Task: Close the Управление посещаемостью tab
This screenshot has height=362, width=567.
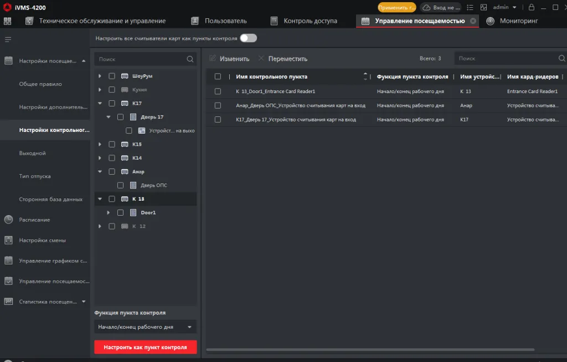Action: point(473,21)
